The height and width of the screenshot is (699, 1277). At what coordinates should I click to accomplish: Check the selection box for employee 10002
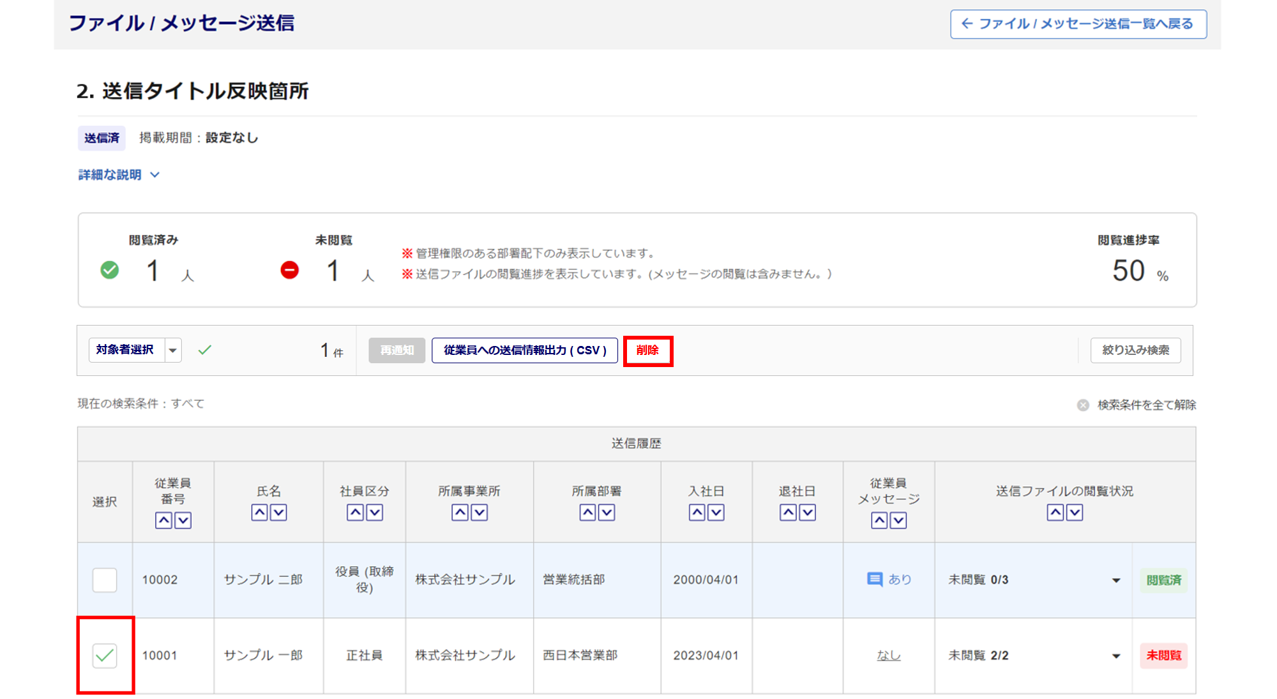pyautogui.click(x=105, y=580)
